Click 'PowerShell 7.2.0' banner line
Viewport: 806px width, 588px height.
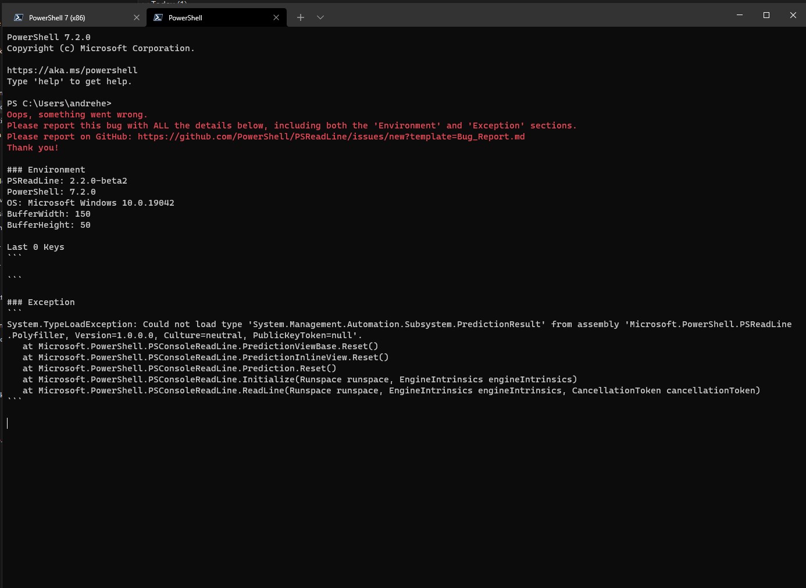point(49,37)
